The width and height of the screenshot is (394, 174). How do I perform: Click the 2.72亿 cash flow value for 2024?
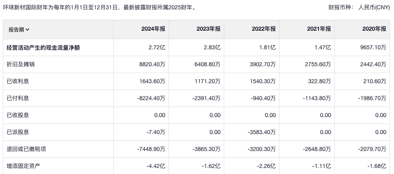157,48
